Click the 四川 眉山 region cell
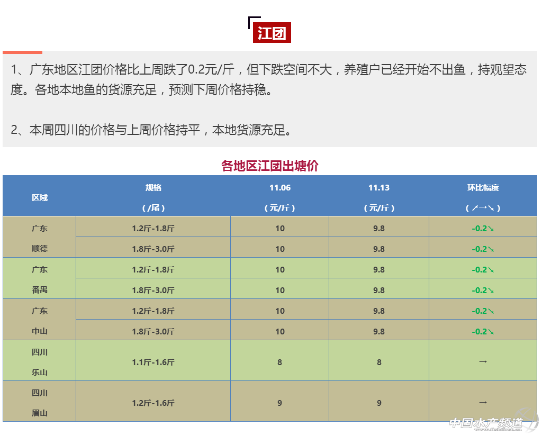The height and width of the screenshot is (436, 542). (x=39, y=402)
